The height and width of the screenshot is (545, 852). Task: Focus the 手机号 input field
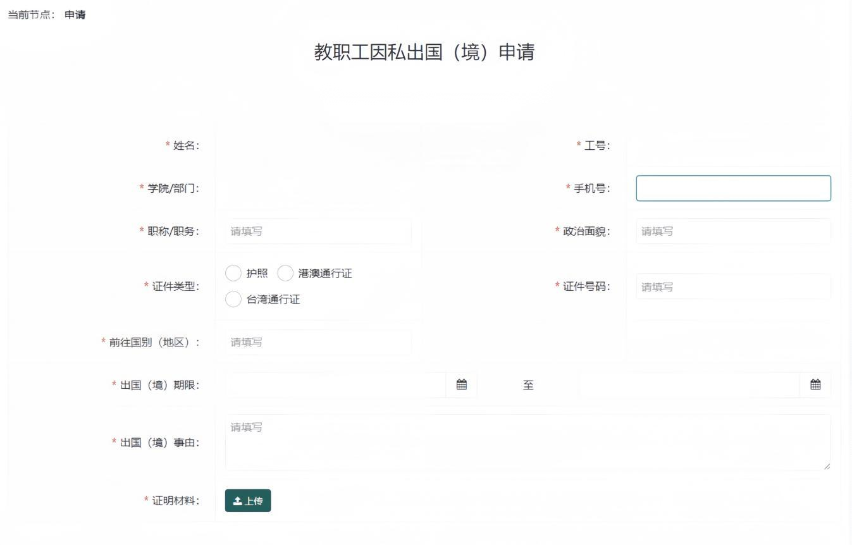tap(733, 188)
